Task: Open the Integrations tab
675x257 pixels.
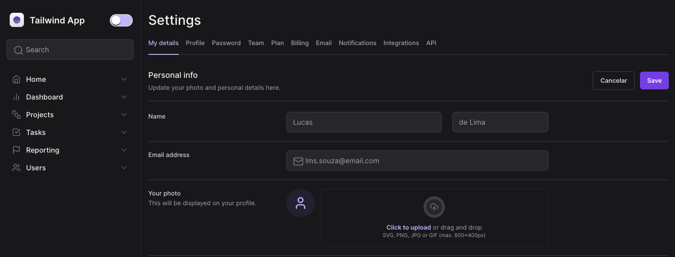Action: coord(401,43)
